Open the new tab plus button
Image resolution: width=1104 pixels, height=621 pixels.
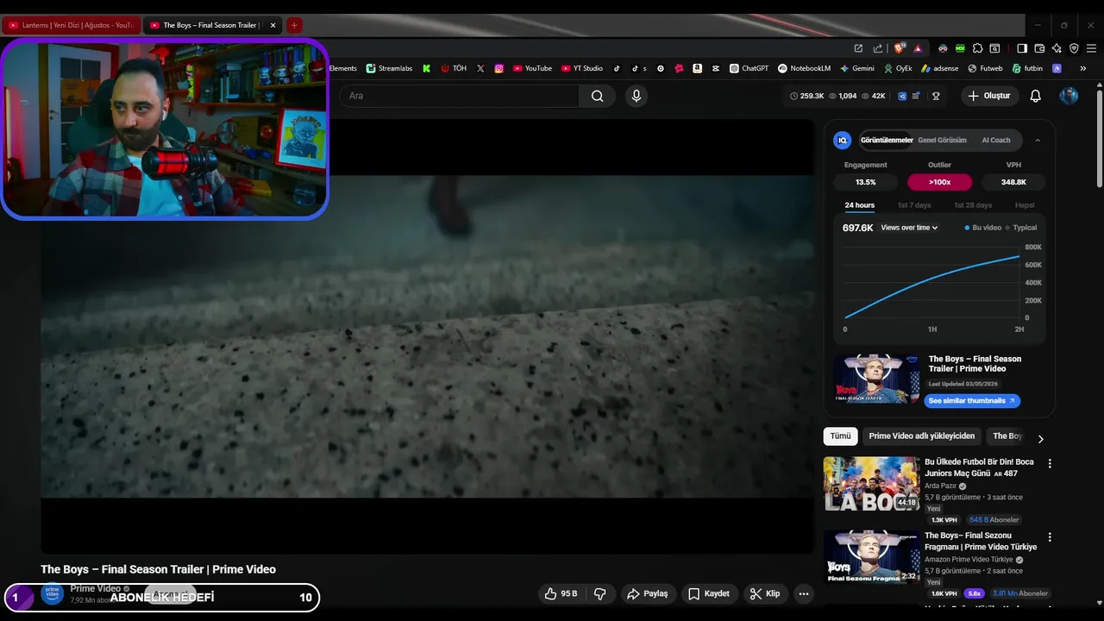pos(294,25)
